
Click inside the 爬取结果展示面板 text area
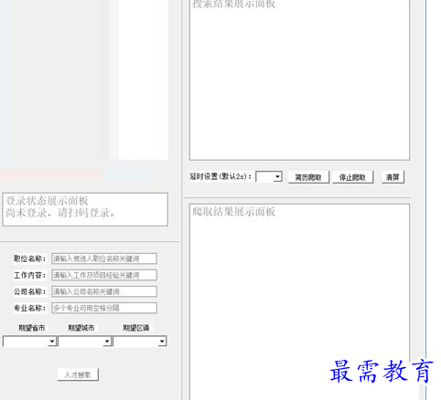299,301
